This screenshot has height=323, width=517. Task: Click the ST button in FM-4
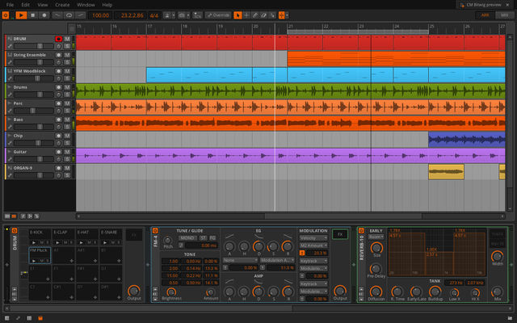[x=203, y=238]
